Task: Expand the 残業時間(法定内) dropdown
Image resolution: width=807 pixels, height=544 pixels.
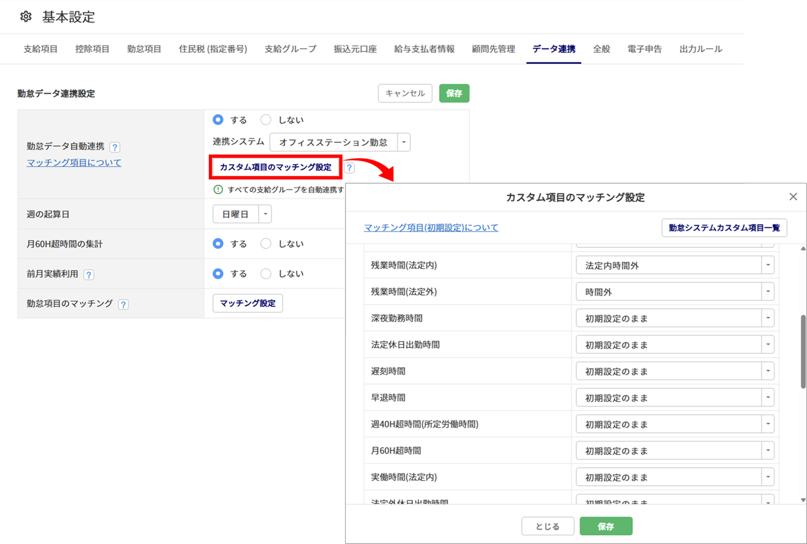Action: (767, 265)
